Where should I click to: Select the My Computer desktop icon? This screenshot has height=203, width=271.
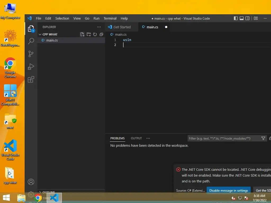[x=10, y=11]
